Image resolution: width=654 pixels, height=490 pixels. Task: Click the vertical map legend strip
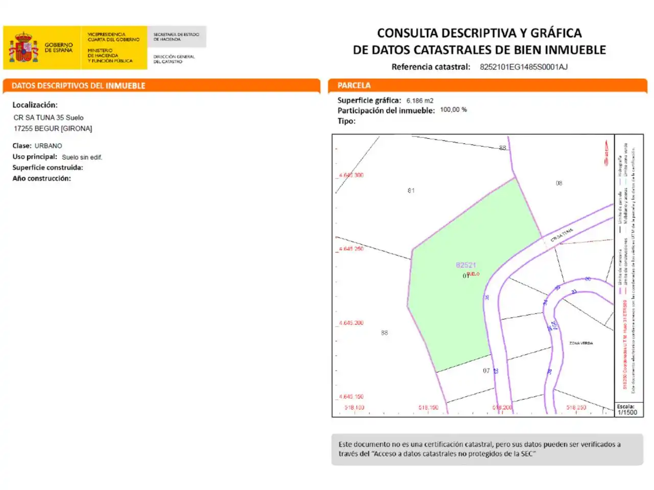click(x=628, y=268)
